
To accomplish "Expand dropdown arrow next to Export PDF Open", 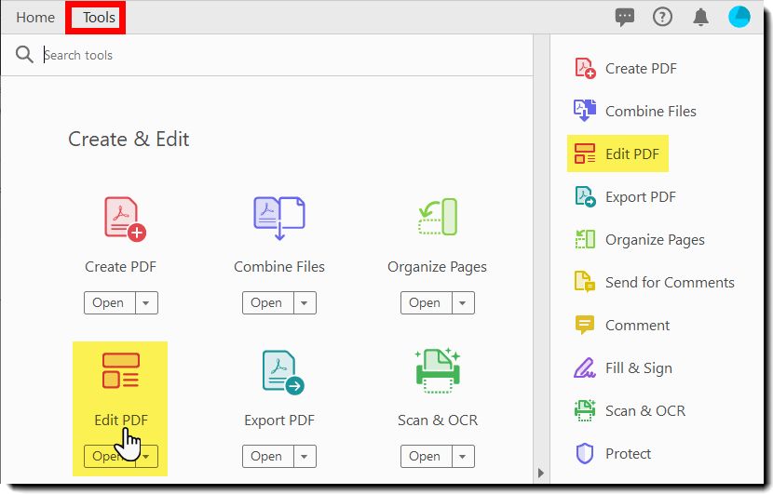I will [305, 457].
